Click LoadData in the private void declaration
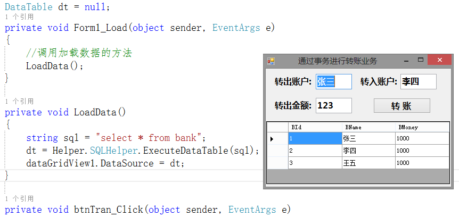 pos(95,113)
